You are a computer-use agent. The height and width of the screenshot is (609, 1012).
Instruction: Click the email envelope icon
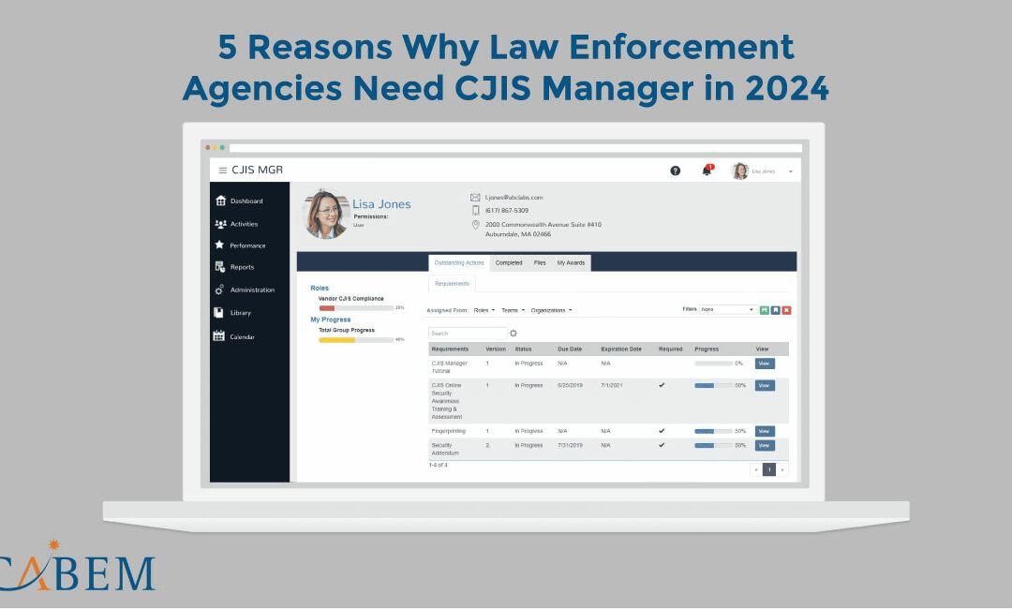[x=475, y=198]
